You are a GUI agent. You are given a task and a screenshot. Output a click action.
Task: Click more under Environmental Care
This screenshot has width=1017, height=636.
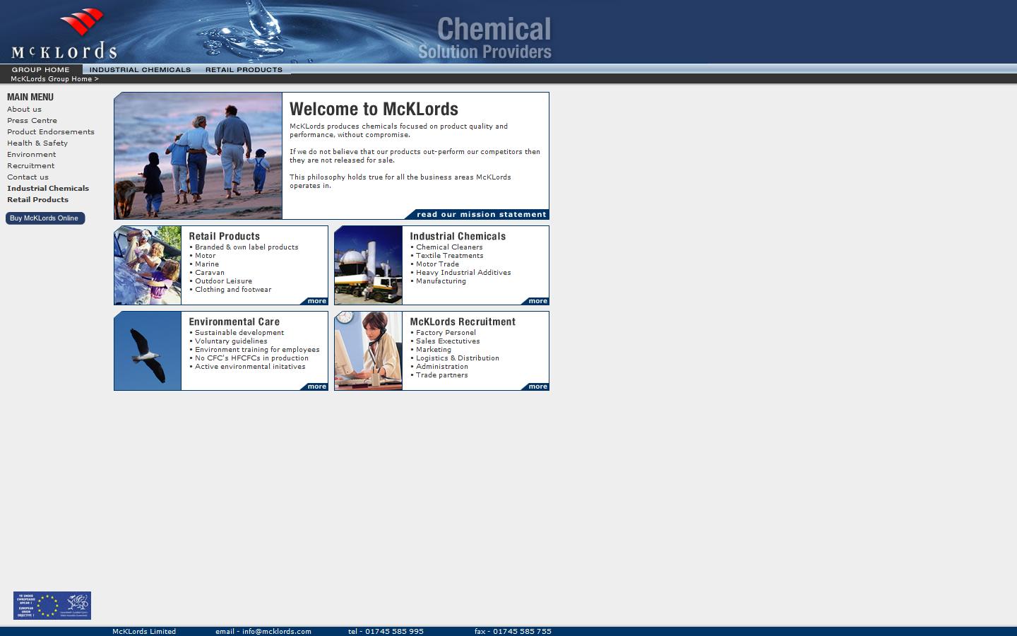316,386
